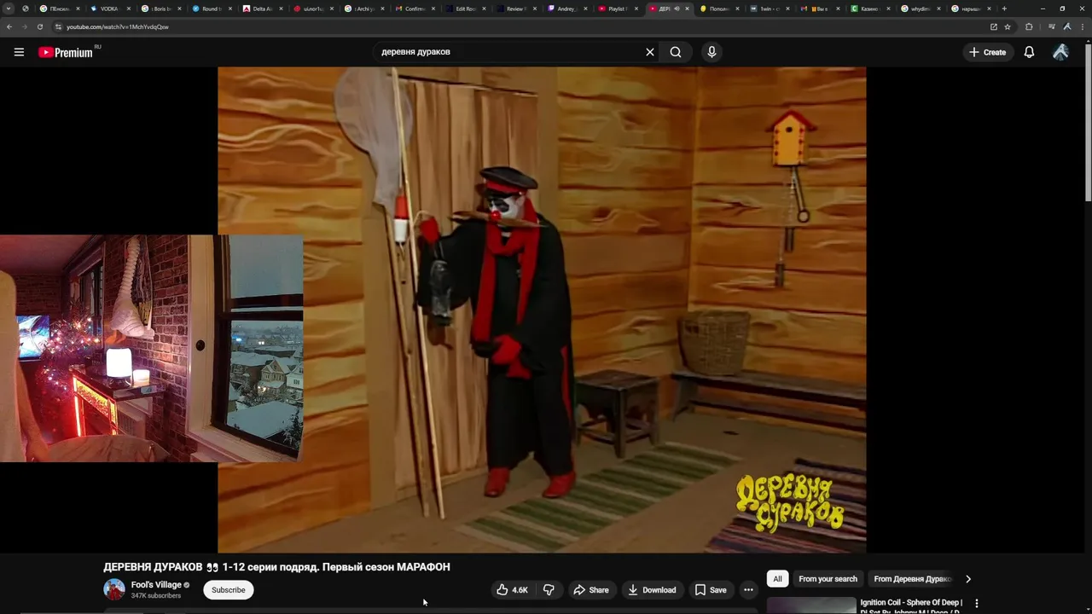The width and height of the screenshot is (1092, 614).
Task: Reload the current page
Action: tap(39, 26)
